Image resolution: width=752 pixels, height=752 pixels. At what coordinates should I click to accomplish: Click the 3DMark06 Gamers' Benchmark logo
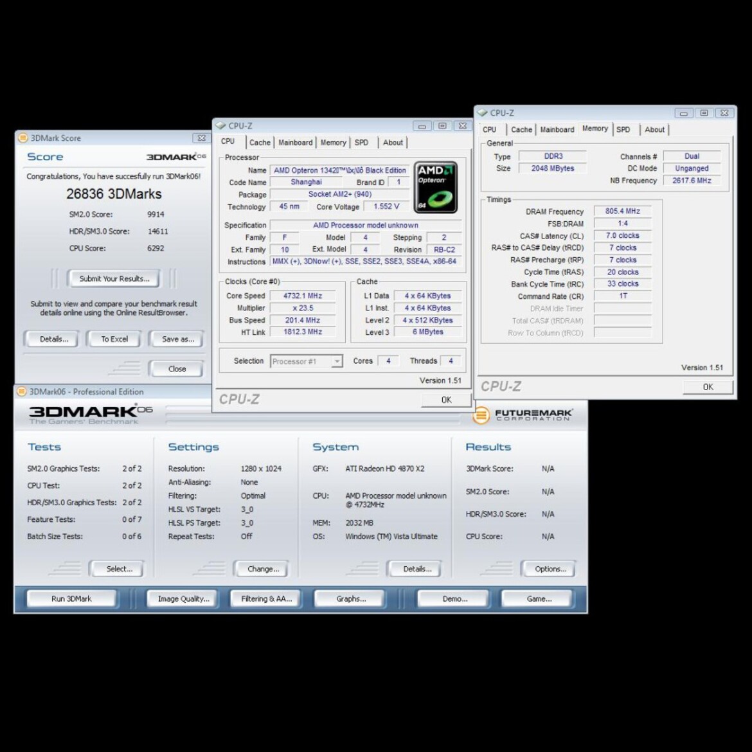coord(91,413)
